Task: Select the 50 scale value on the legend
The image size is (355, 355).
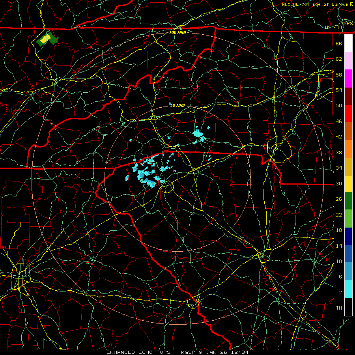Action: 339,105
